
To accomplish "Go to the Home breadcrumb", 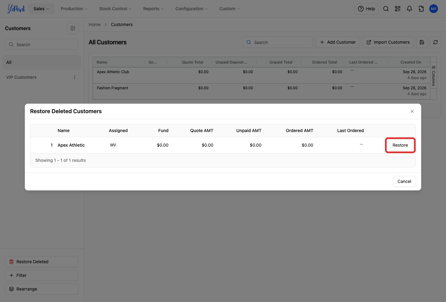I will [x=94, y=24].
